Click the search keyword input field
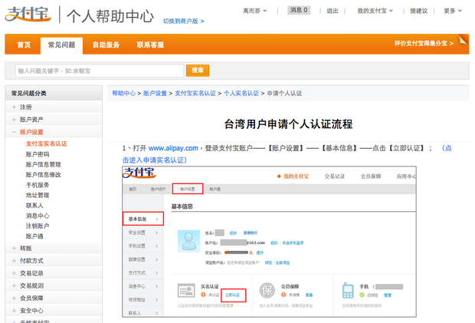 tap(98, 71)
